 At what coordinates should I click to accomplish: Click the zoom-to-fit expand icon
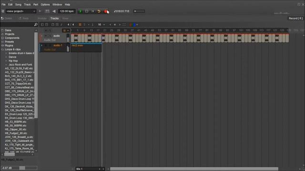[x=124, y=25]
